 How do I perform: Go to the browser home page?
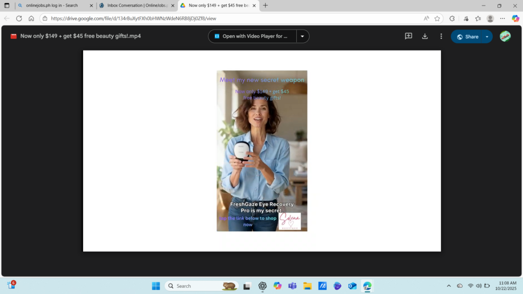point(31,18)
